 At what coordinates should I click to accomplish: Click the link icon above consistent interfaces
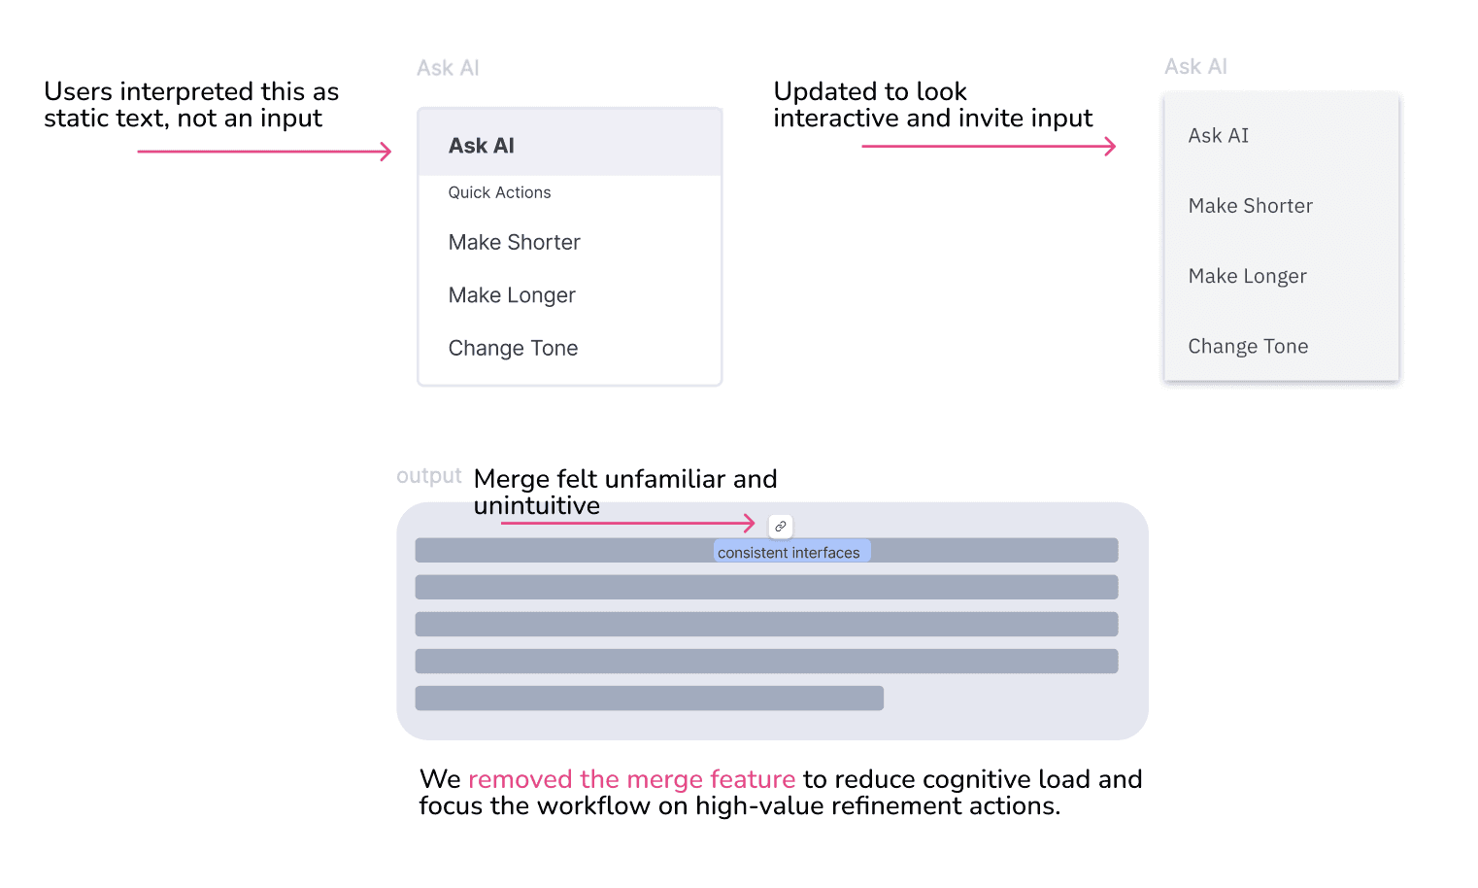tap(780, 527)
